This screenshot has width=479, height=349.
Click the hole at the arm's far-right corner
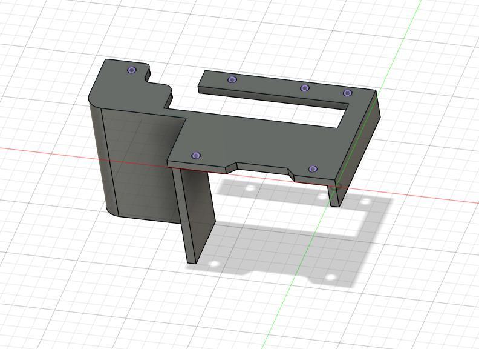(x=347, y=93)
